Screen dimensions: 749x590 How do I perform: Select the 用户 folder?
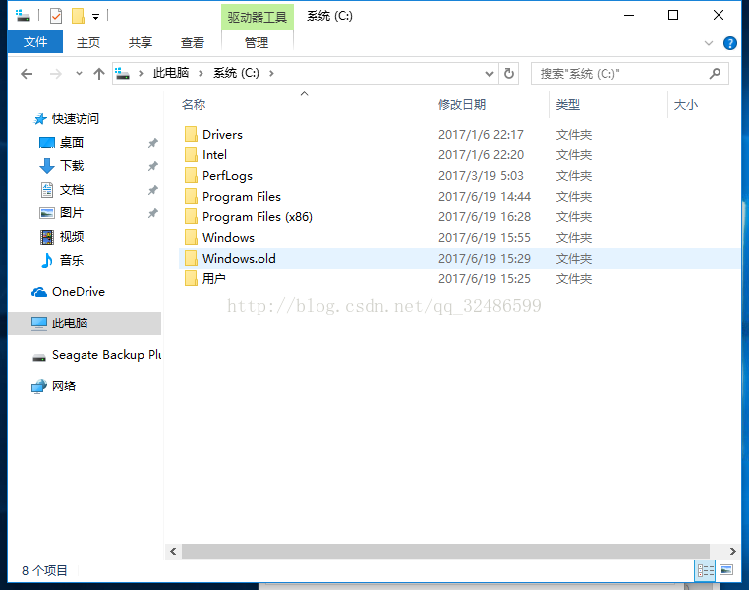[213, 278]
